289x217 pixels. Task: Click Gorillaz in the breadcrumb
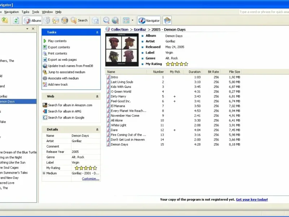(x=140, y=30)
